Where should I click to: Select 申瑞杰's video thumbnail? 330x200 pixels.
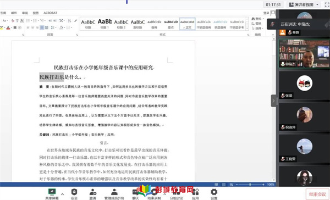pyautogui.click(x=304, y=53)
